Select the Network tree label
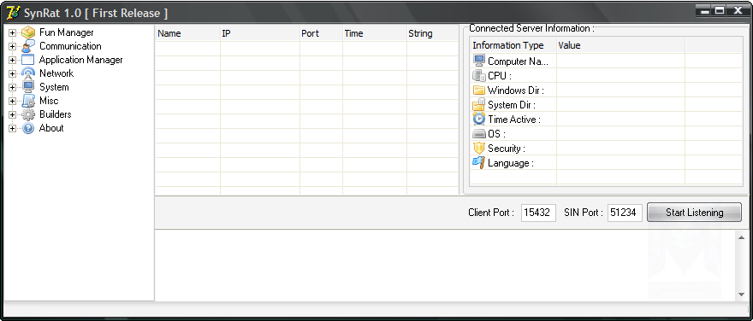753x321 pixels. pyautogui.click(x=56, y=73)
